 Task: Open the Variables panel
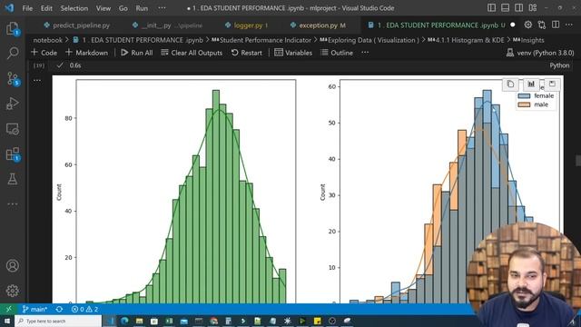[293, 53]
